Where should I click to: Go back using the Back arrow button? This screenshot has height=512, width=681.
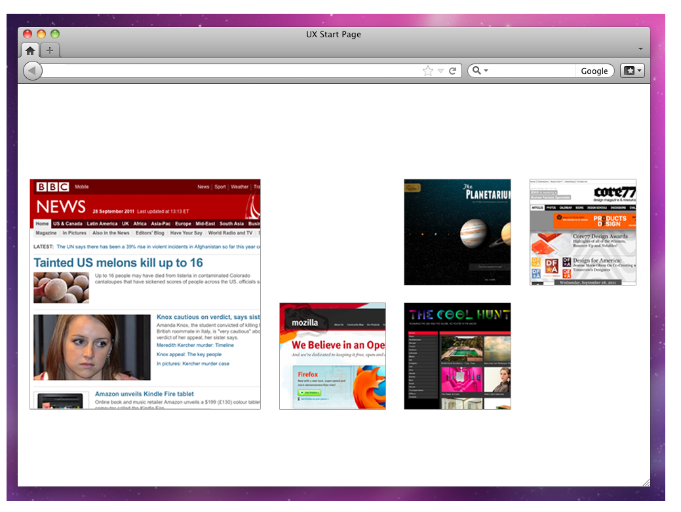pos(33,71)
